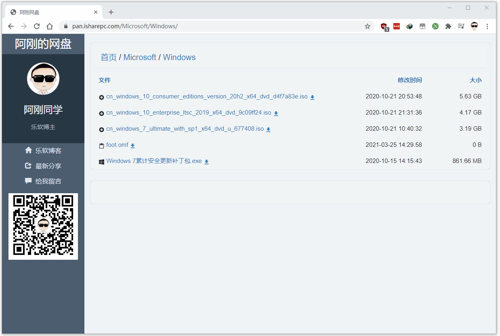Bookmark this page with the star icon
This screenshot has height=336, width=500.
[368, 26]
